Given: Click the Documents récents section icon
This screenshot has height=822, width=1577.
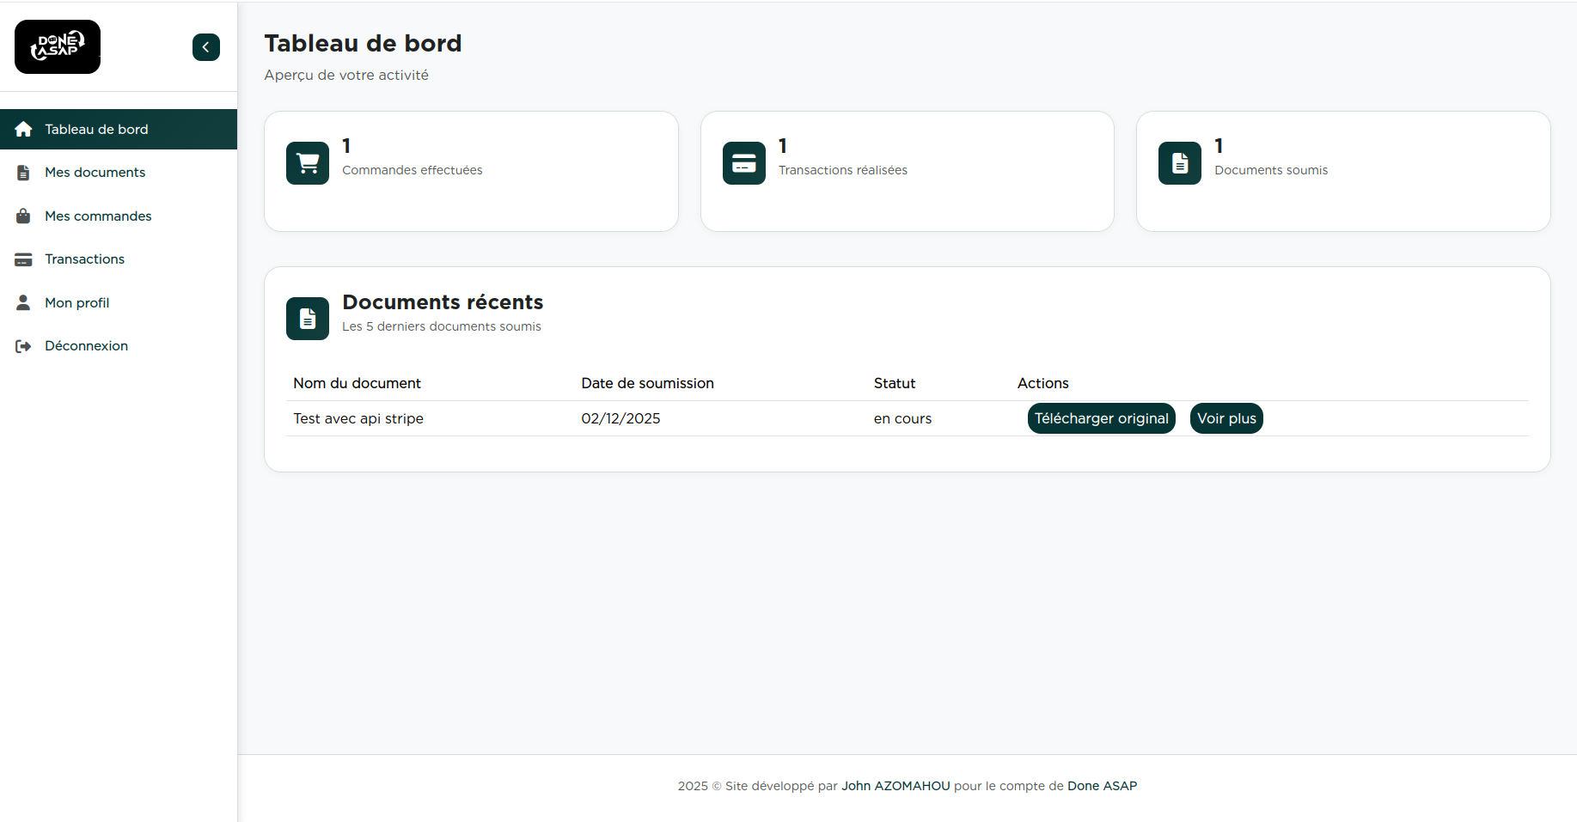Looking at the screenshot, I should [308, 319].
